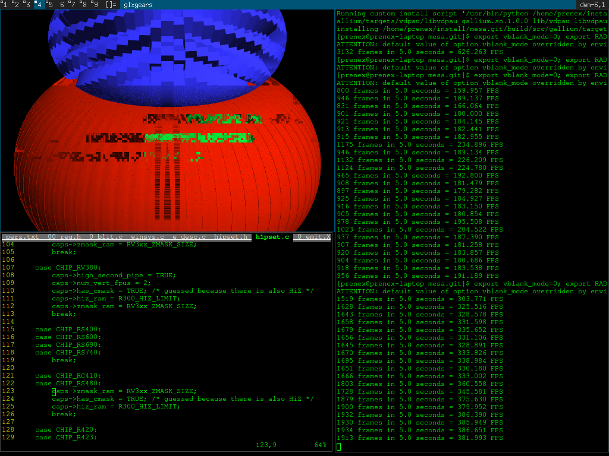Switch to dwm tag 9
The height and width of the screenshot is (456, 609).
pyautogui.click(x=95, y=5)
